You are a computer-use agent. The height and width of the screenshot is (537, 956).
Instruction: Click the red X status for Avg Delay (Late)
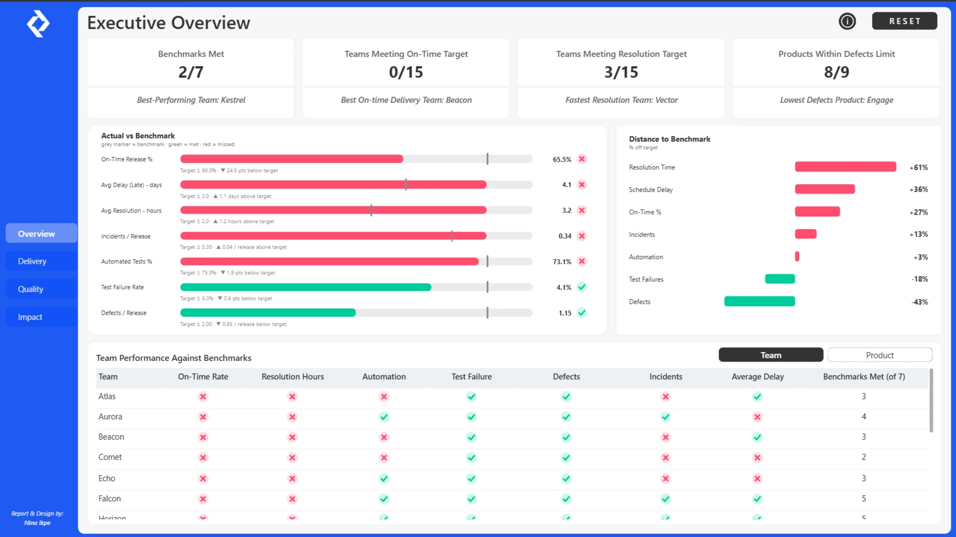click(x=582, y=184)
